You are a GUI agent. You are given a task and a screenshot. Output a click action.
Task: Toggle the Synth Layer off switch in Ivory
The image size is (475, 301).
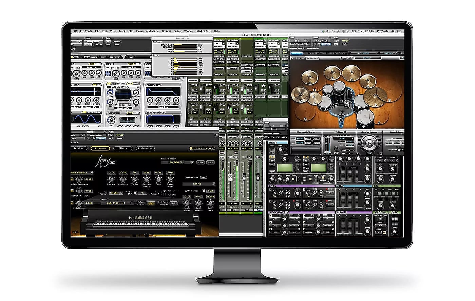pos(203,177)
